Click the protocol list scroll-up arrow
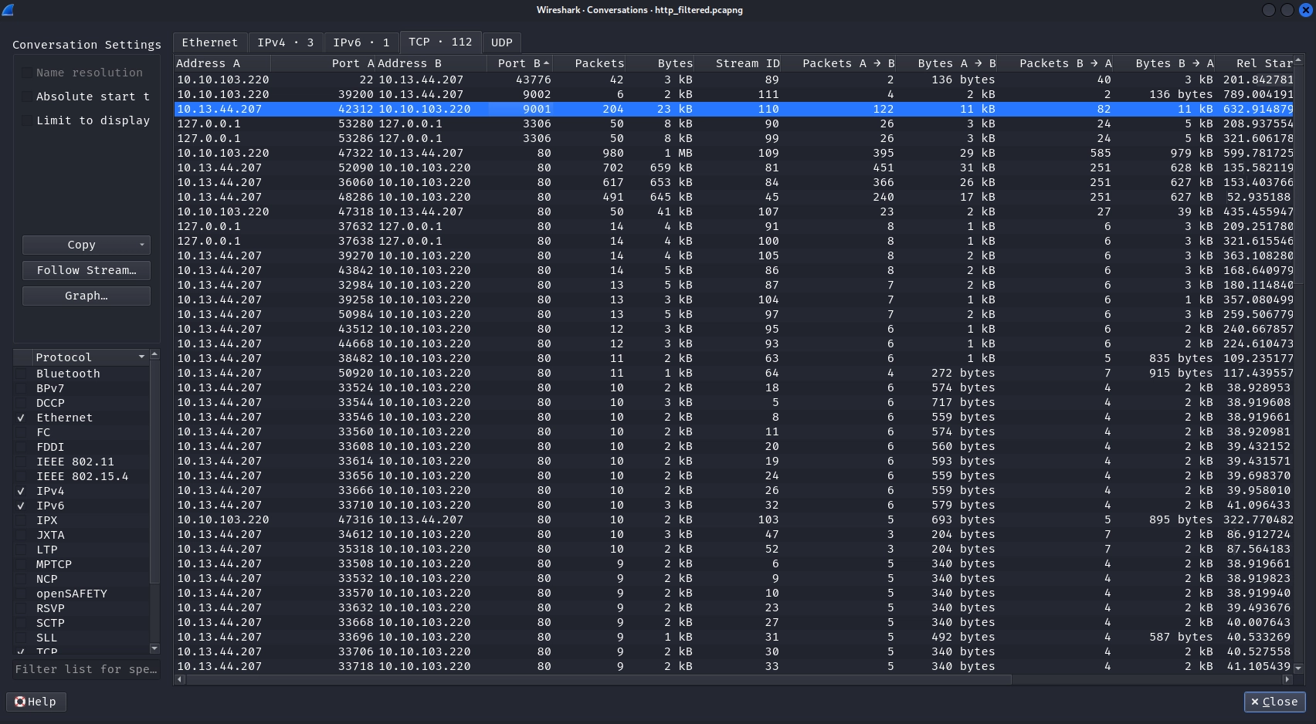 pyautogui.click(x=154, y=354)
